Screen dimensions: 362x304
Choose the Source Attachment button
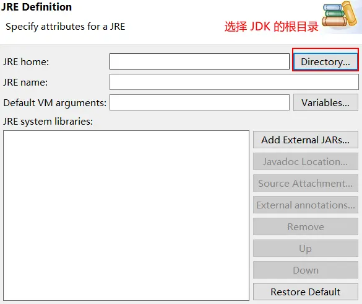click(306, 183)
